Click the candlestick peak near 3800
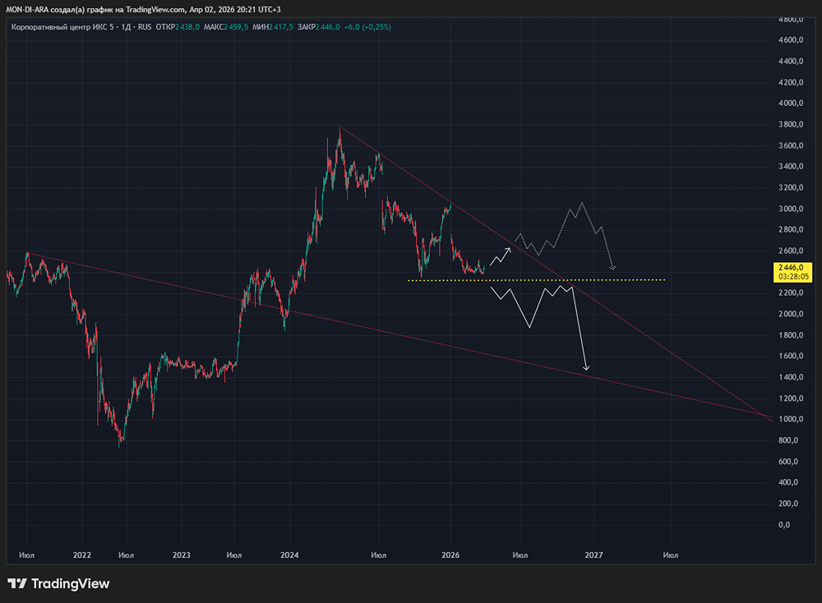This screenshot has width=822, height=603. (x=339, y=132)
